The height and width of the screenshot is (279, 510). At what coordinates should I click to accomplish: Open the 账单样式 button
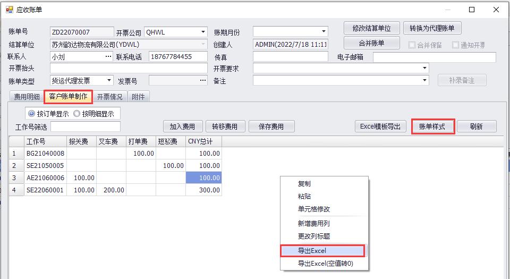click(432, 126)
